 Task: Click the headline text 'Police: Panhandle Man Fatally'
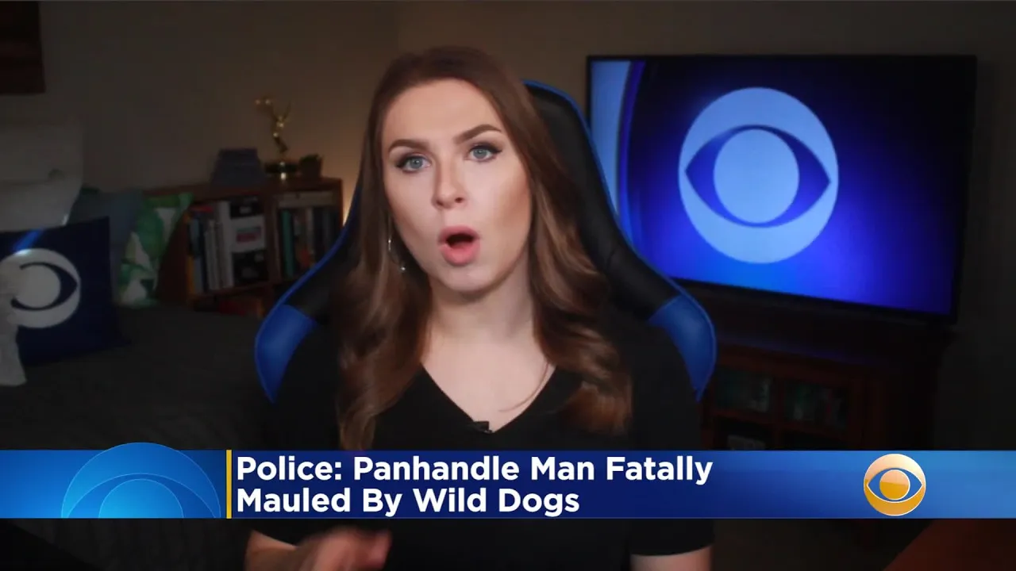[x=474, y=469]
